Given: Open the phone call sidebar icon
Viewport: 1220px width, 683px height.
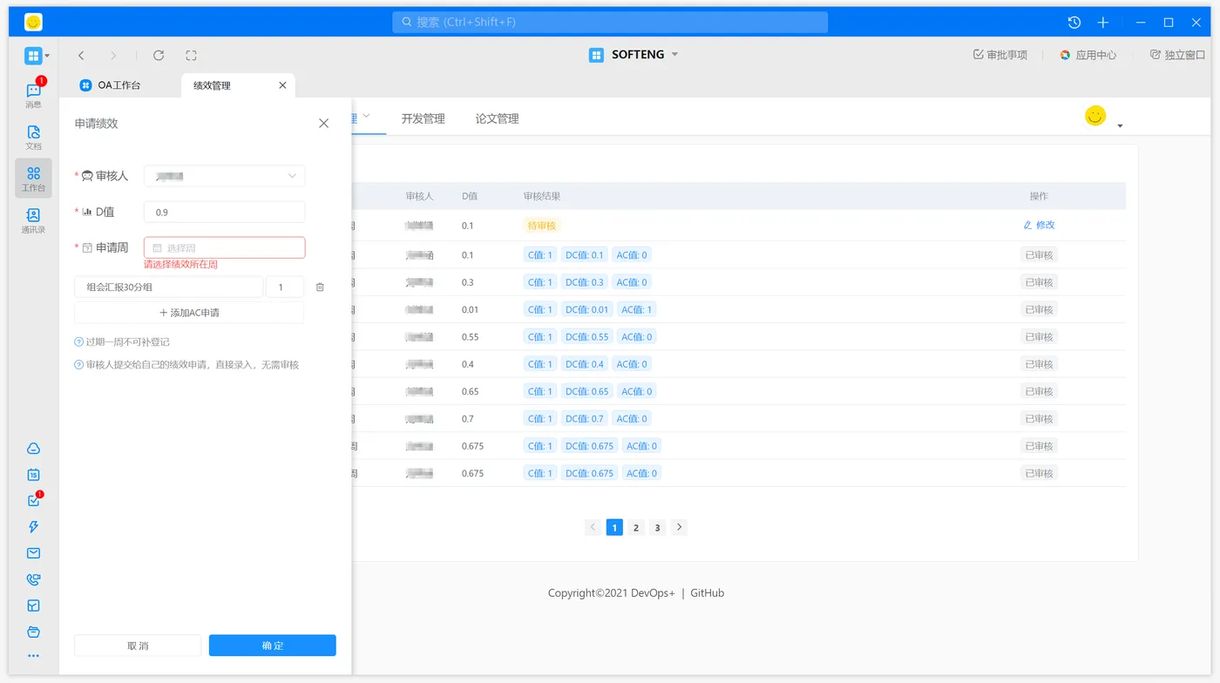Looking at the screenshot, I should click(33, 579).
